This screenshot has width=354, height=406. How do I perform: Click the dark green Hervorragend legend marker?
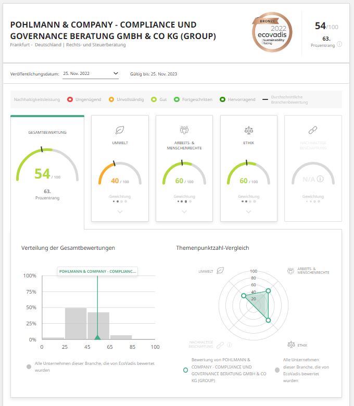(x=222, y=99)
